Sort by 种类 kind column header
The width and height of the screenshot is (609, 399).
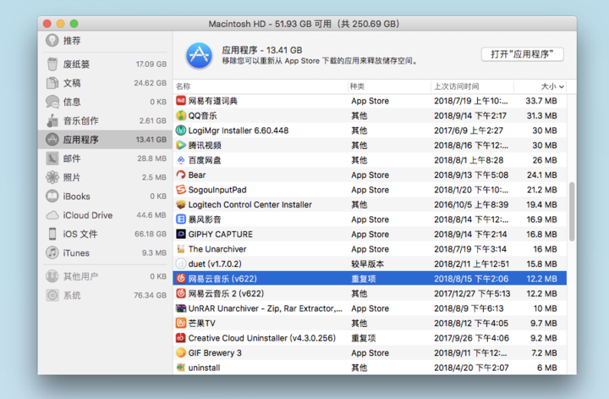pos(357,86)
